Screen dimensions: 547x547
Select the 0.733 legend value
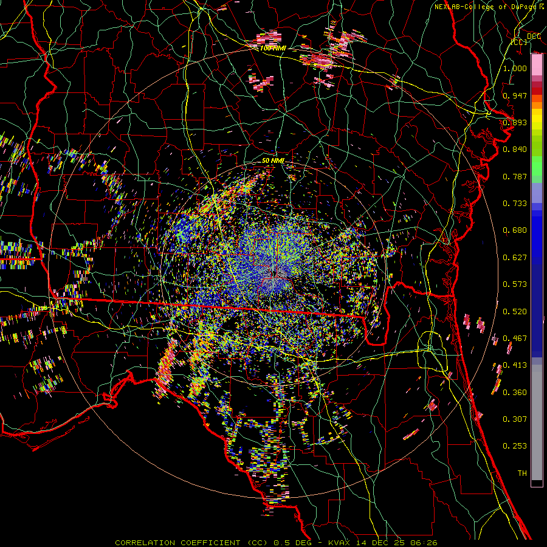tap(515, 204)
